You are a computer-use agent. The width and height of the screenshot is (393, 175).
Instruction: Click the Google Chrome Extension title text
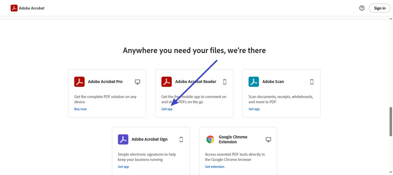[x=233, y=140]
